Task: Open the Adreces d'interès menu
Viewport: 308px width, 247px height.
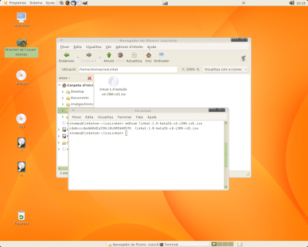Action: (x=129, y=47)
